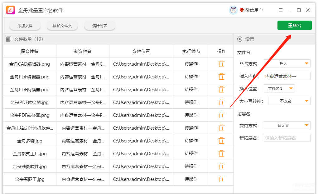Delete the 金舟CAD编辑器.png row with trash icon
The image size is (318, 194).
coord(222,64)
